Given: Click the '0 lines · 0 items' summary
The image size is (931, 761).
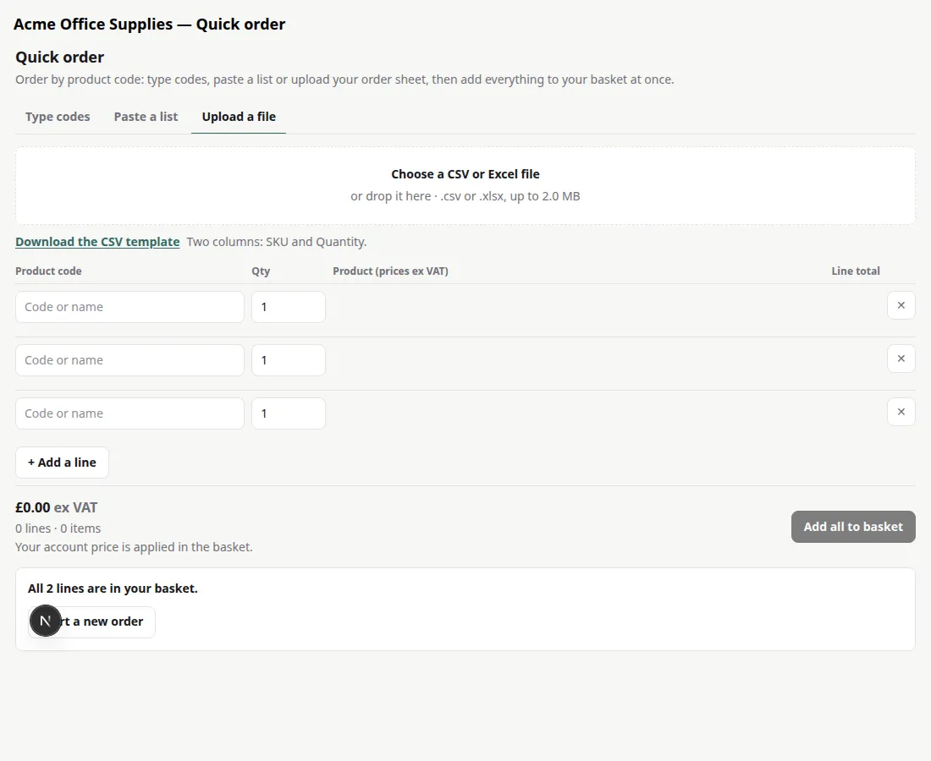Looking at the screenshot, I should coord(58,528).
